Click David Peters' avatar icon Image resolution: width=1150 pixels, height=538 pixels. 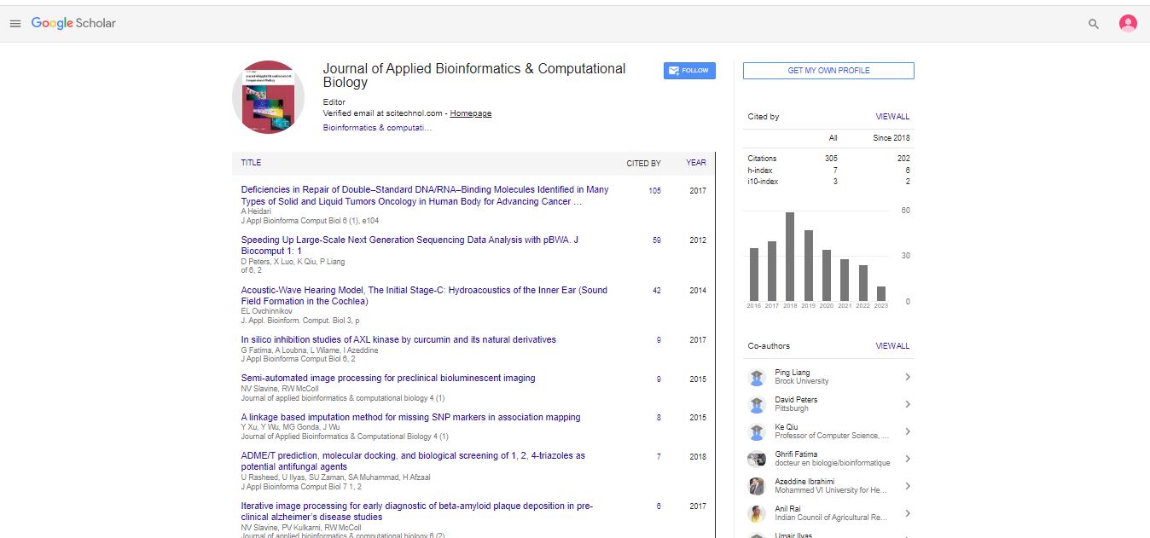757,404
